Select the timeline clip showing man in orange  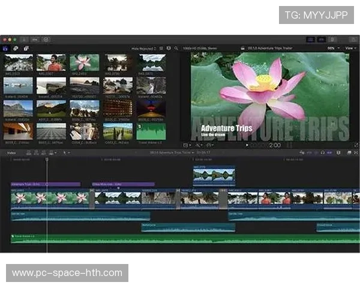pos(275,199)
